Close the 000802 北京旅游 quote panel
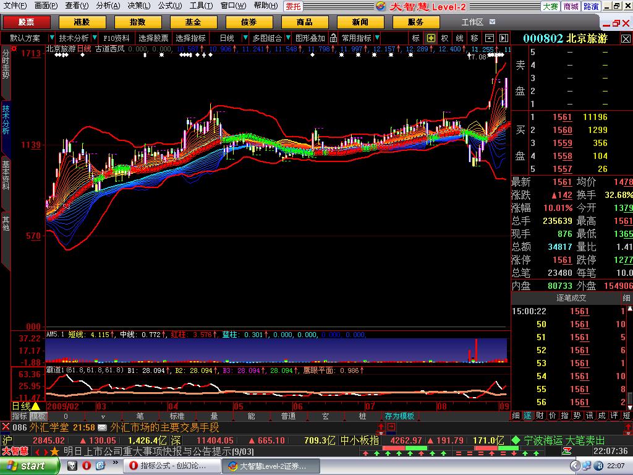633x475 pixels. 626,39
